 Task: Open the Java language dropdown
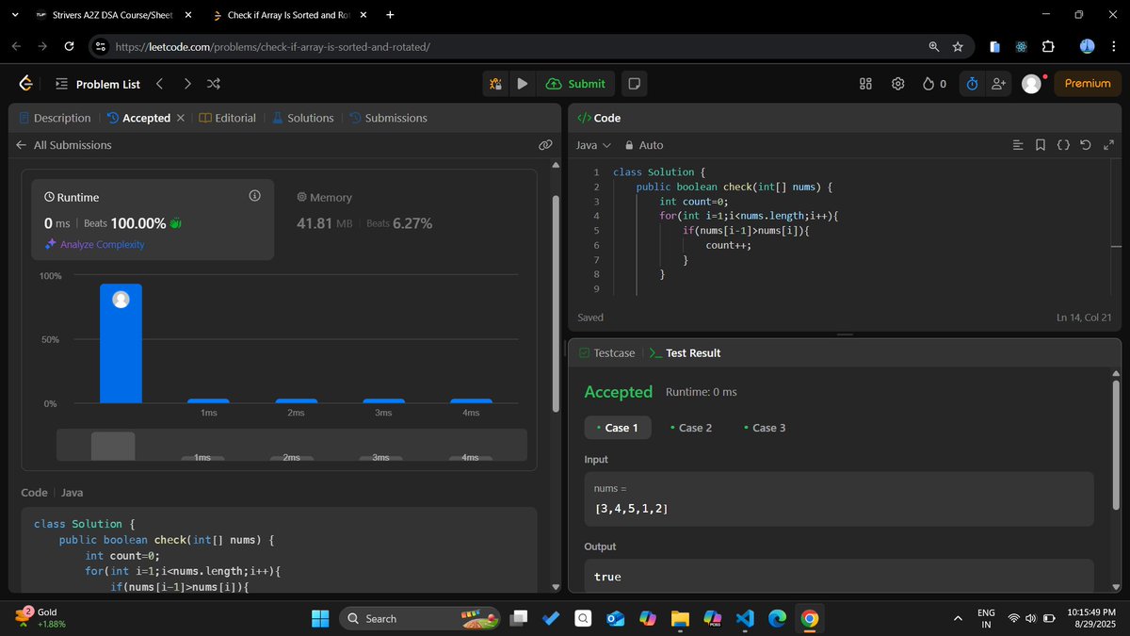[593, 145]
